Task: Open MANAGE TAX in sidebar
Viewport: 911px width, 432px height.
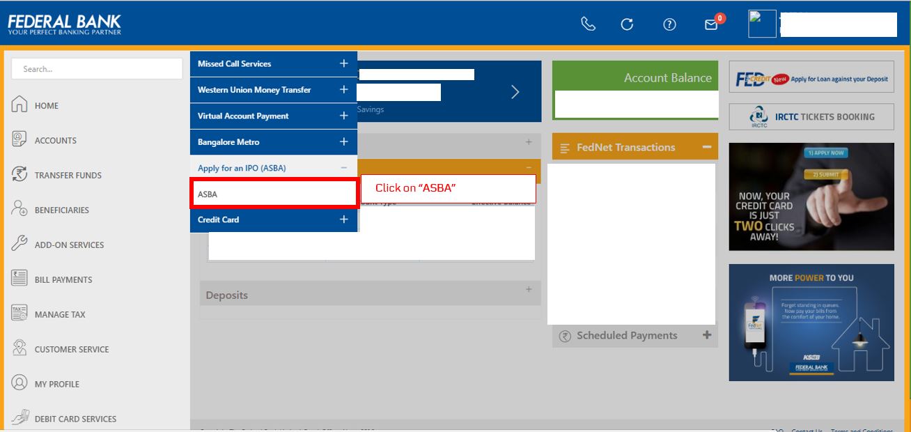Action: click(60, 315)
